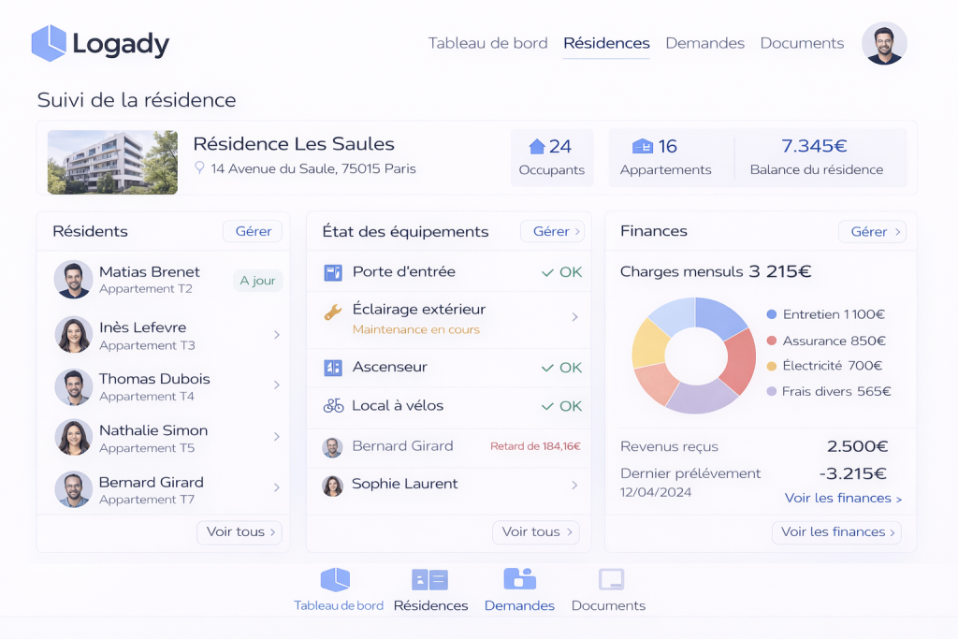The image size is (958, 639).
Task: Click Voir tous under équipements
Action: tap(536, 532)
